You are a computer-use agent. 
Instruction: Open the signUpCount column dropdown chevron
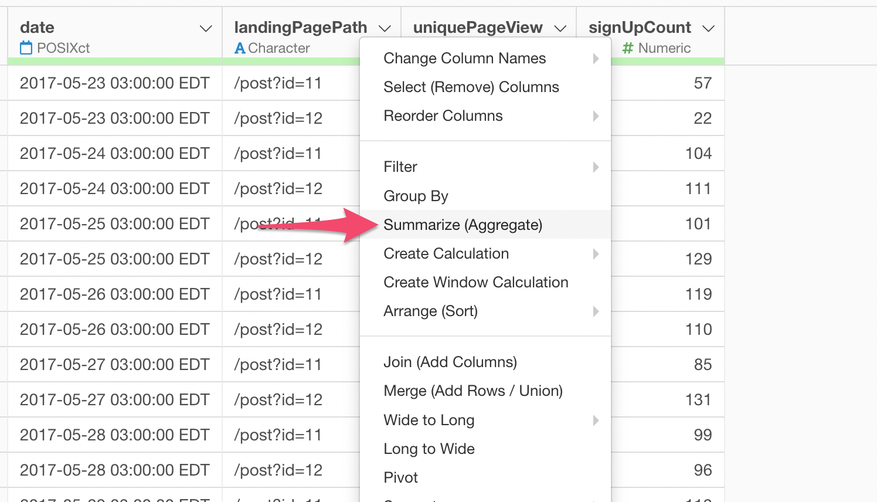pyautogui.click(x=709, y=28)
